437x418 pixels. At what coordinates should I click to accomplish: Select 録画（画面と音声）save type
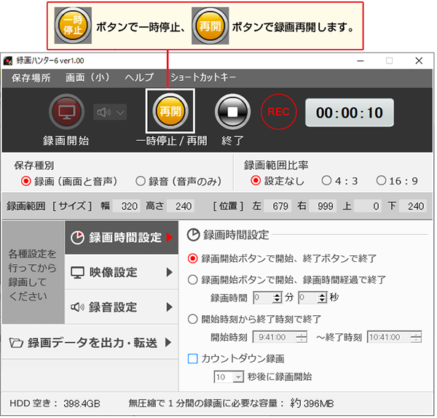69,182
